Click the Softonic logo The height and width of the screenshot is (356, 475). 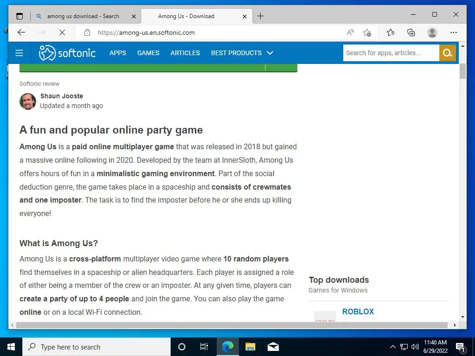67,53
